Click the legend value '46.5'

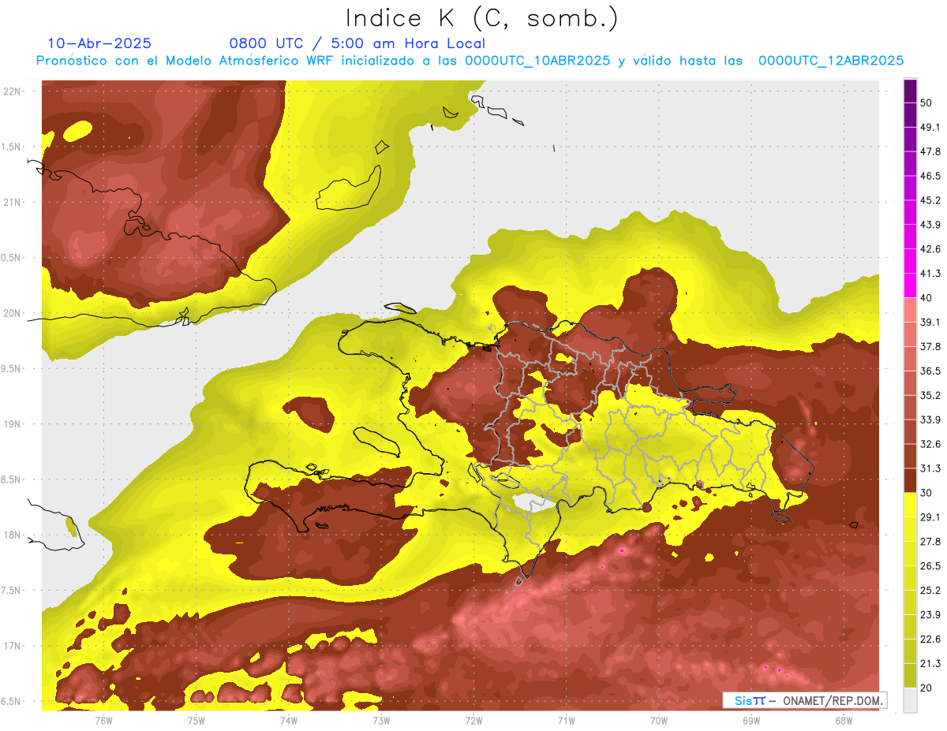click(930, 176)
